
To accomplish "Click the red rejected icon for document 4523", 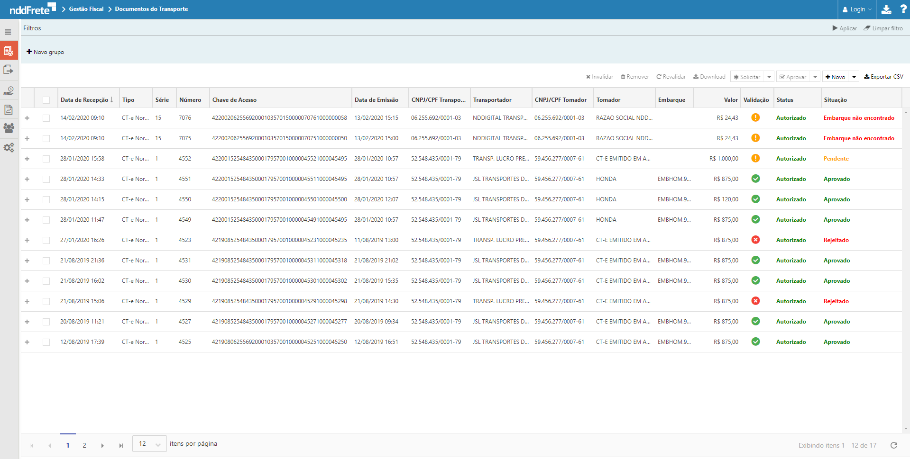I will (x=755, y=240).
